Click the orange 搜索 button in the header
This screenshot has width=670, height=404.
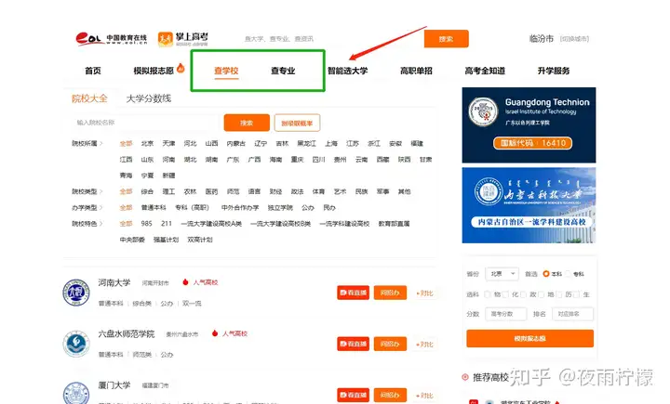pyautogui.click(x=446, y=39)
